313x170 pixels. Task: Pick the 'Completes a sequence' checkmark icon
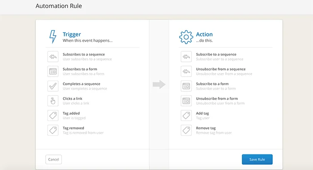pyautogui.click(x=53, y=86)
